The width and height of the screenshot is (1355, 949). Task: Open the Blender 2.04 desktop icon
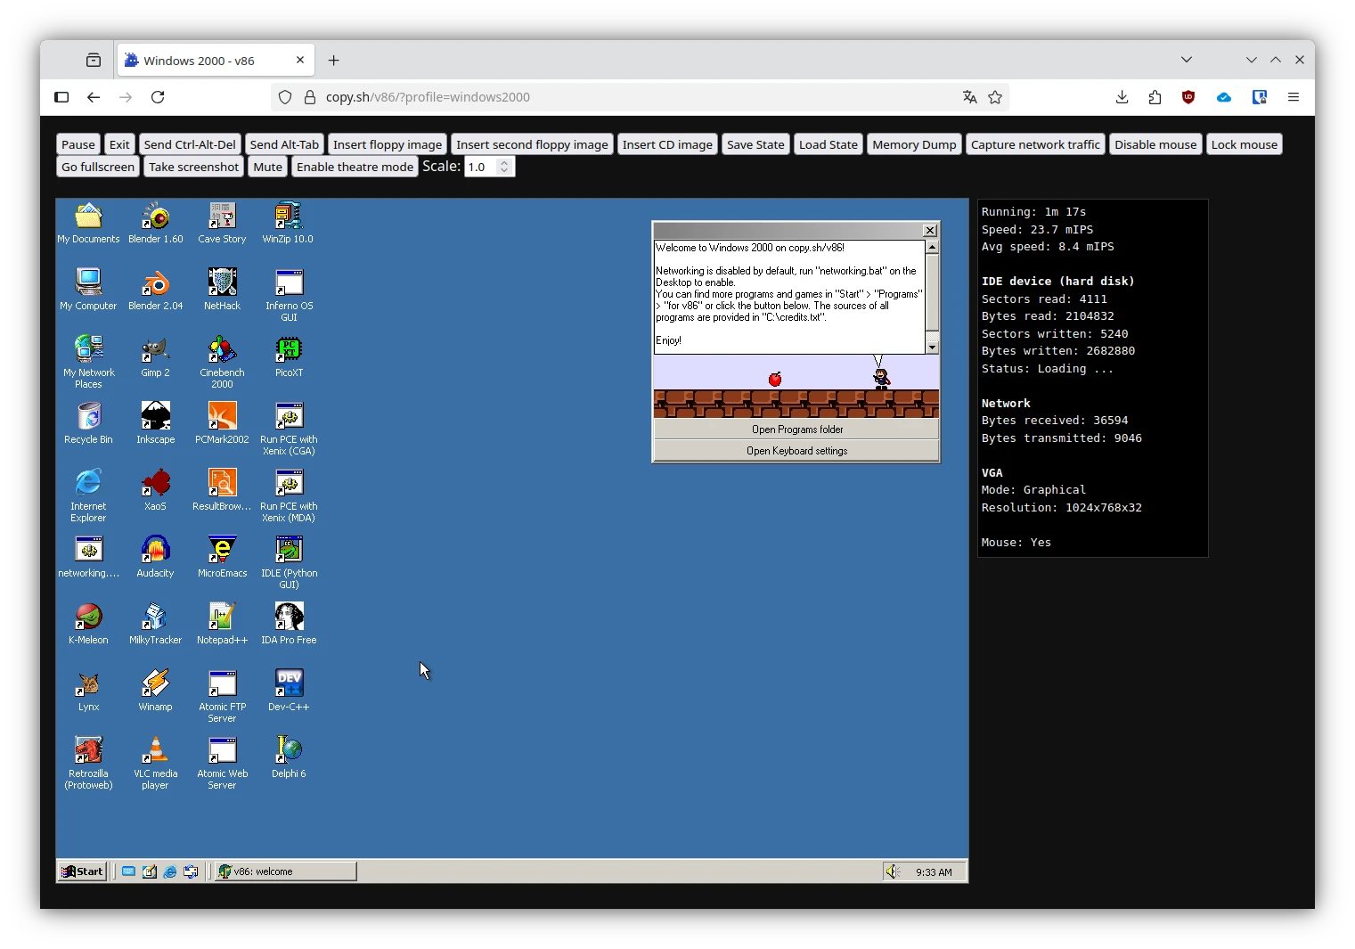[x=155, y=283]
